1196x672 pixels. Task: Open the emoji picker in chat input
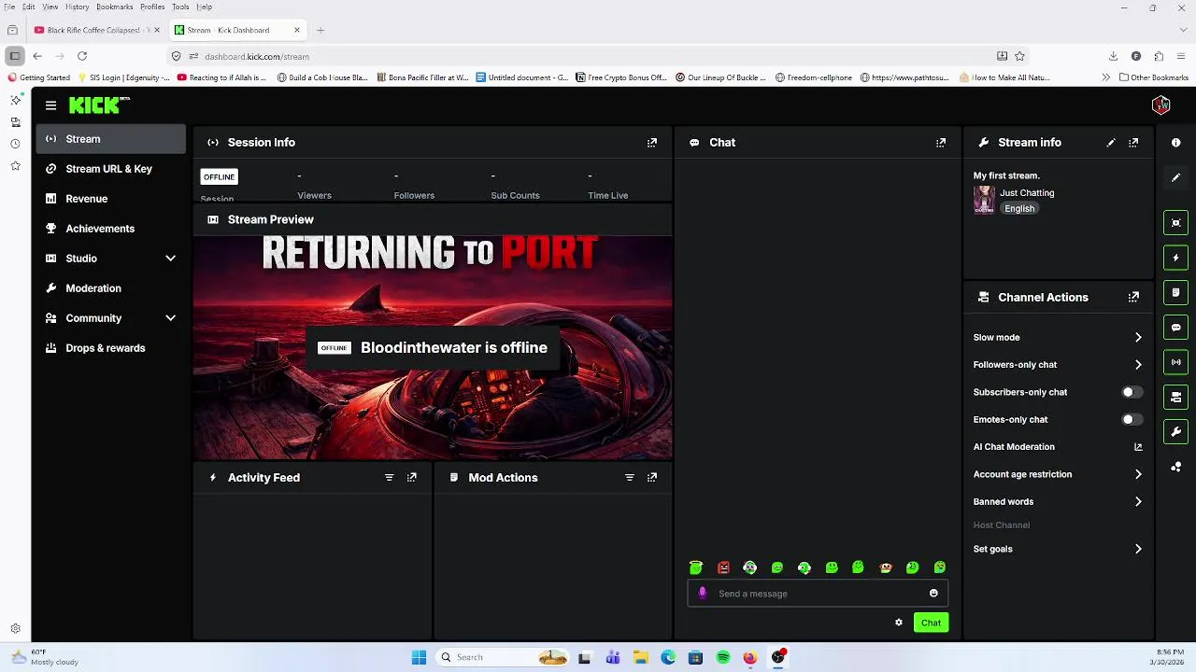click(933, 594)
